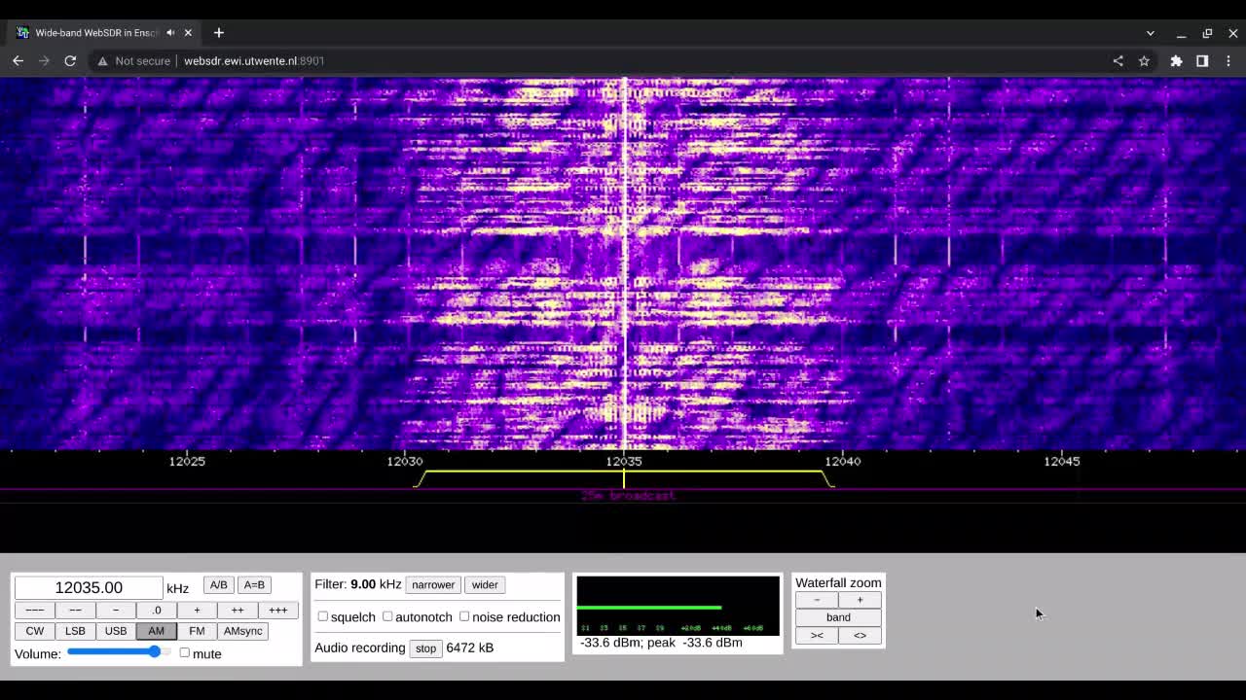The height and width of the screenshot is (700, 1246).
Task: Click the 12035.00 frequency input field
Action: coord(89,587)
